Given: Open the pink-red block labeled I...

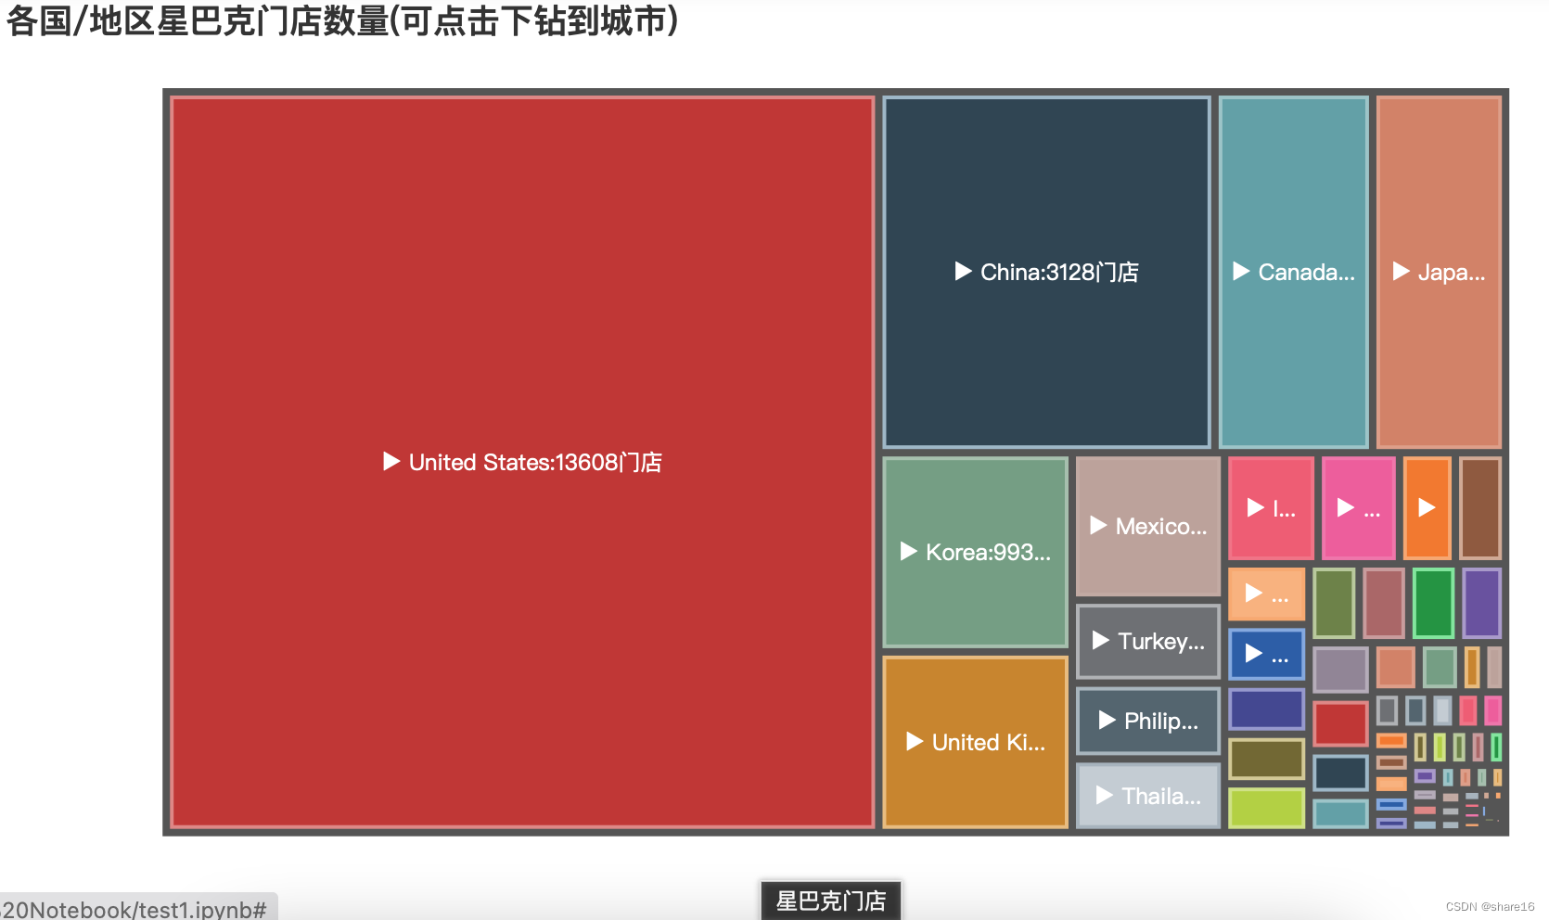Looking at the screenshot, I should pos(1271,507).
